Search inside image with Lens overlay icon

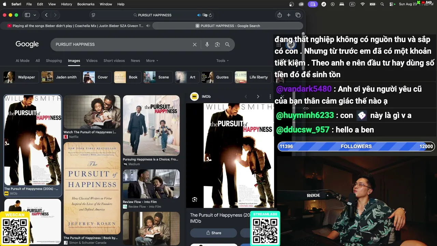coord(195,200)
